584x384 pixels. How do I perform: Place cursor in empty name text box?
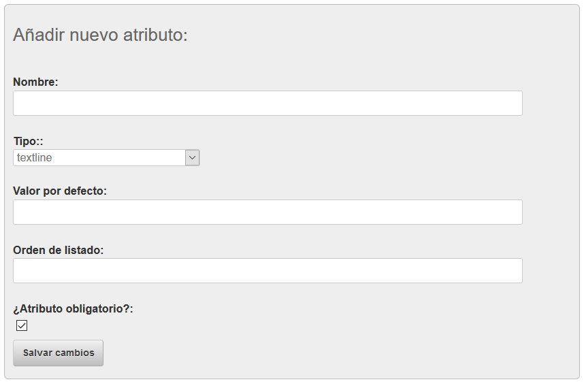click(x=267, y=103)
